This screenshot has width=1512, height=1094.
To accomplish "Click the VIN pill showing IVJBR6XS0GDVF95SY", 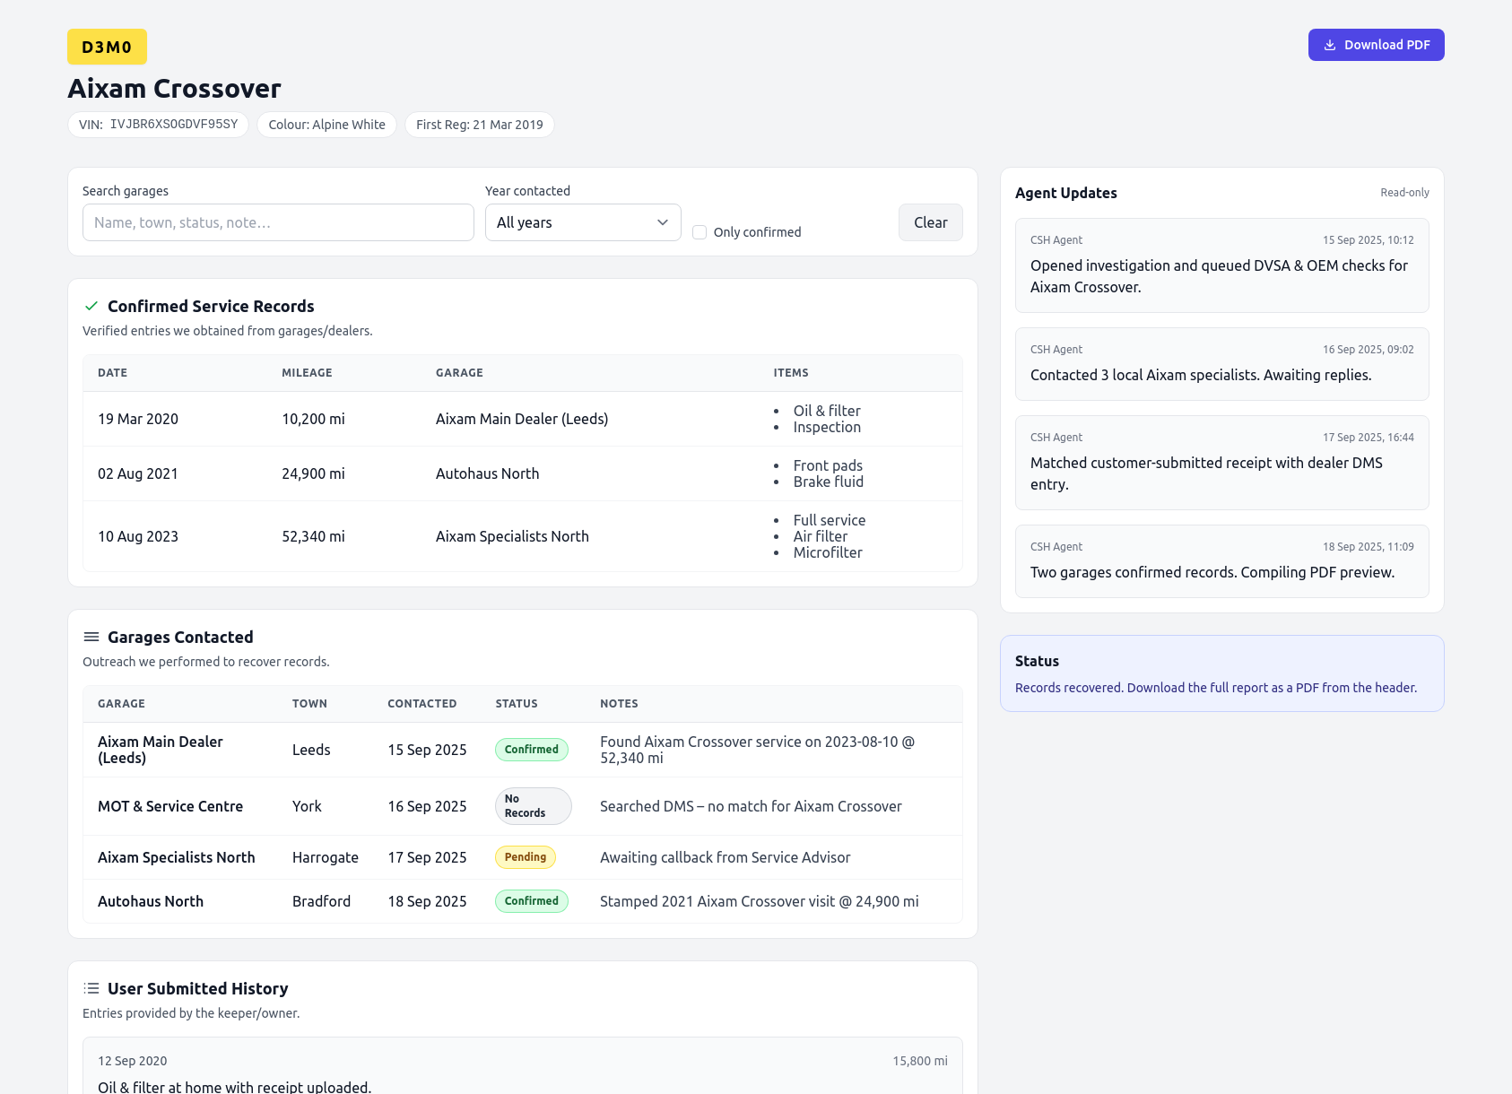I will pos(158,125).
